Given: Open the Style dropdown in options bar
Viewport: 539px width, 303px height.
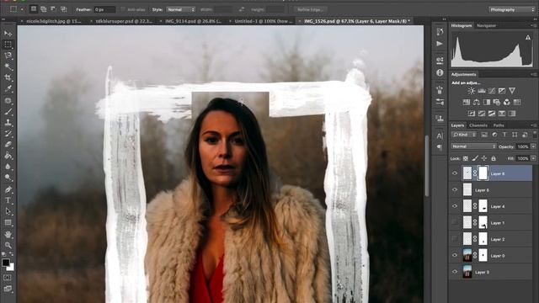Looking at the screenshot, I should coord(181,9).
